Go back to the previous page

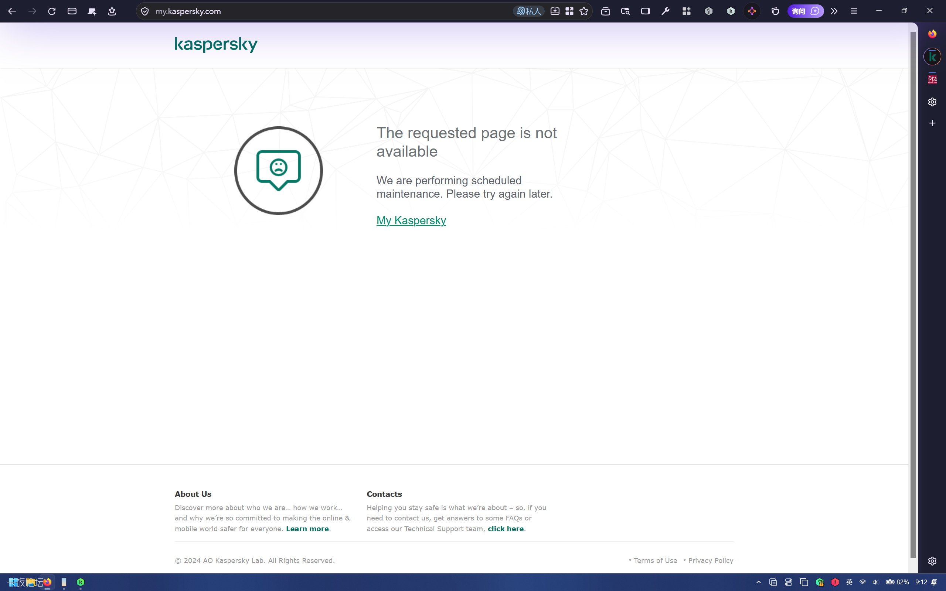(12, 11)
